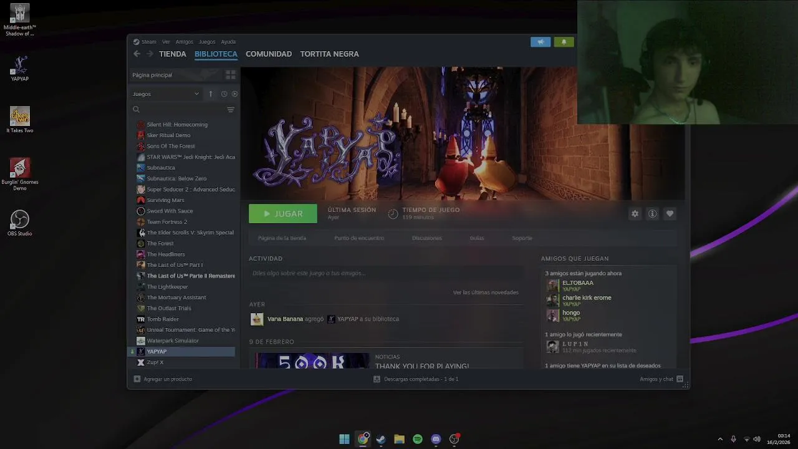Open game settings gear icon

635,214
